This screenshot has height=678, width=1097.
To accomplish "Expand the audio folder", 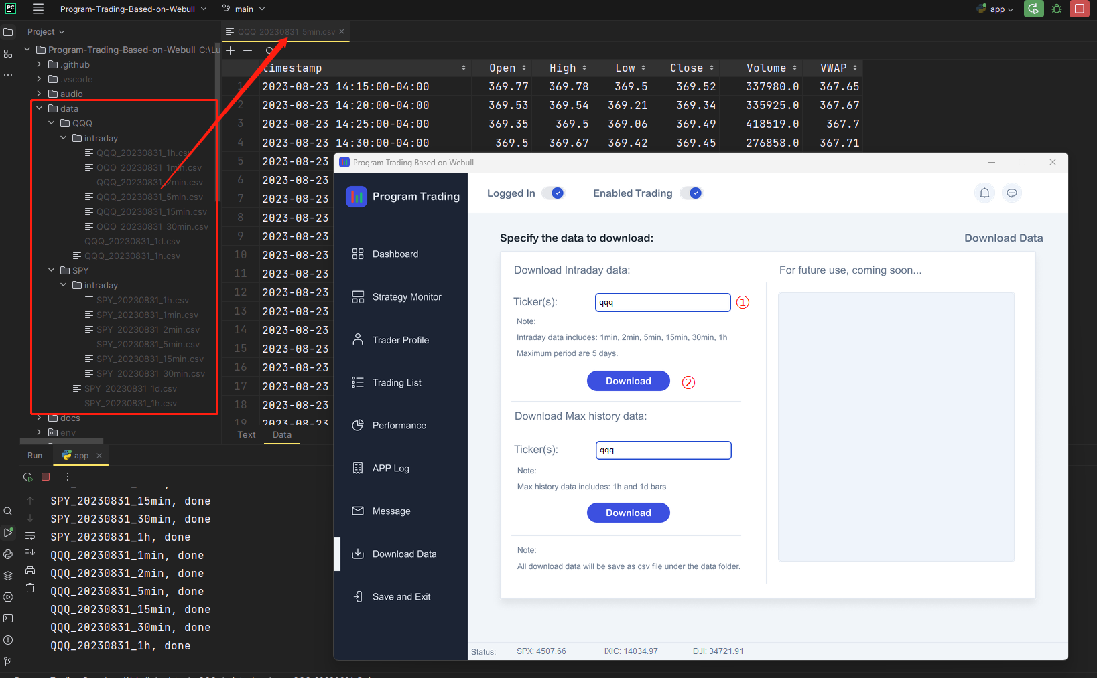I will click(40, 94).
